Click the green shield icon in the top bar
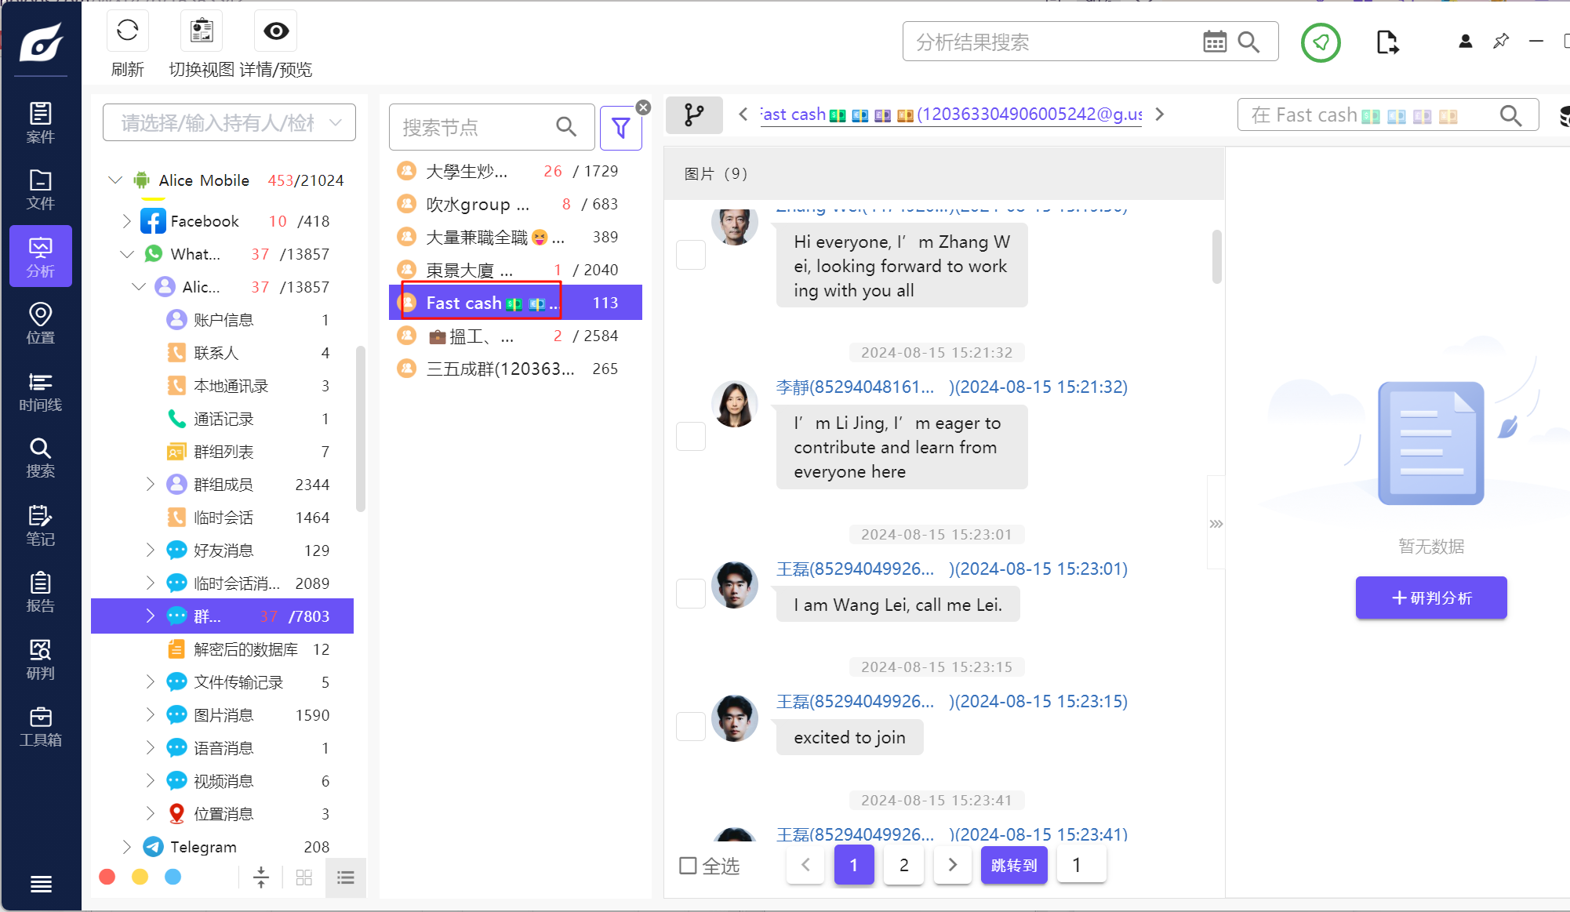 coord(1321,42)
